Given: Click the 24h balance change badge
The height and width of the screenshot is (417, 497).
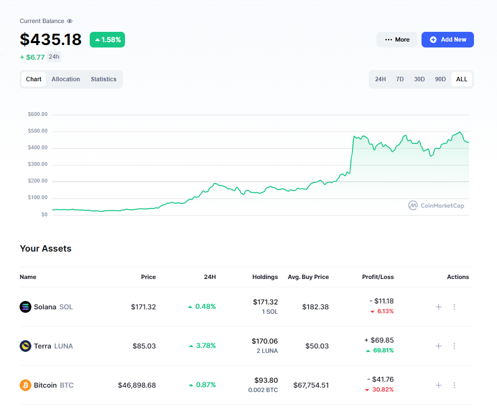Looking at the screenshot, I should coord(54,57).
